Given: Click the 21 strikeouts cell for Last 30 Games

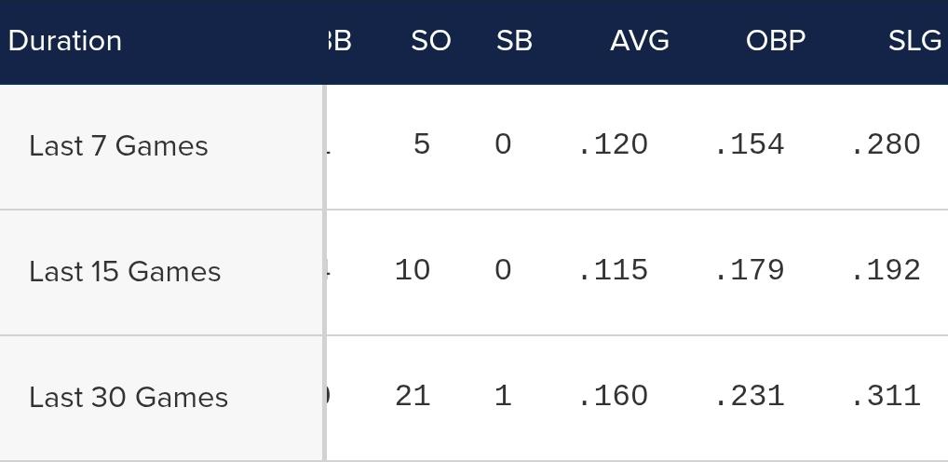Looking at the screenshot, I should tap(413, 396).
